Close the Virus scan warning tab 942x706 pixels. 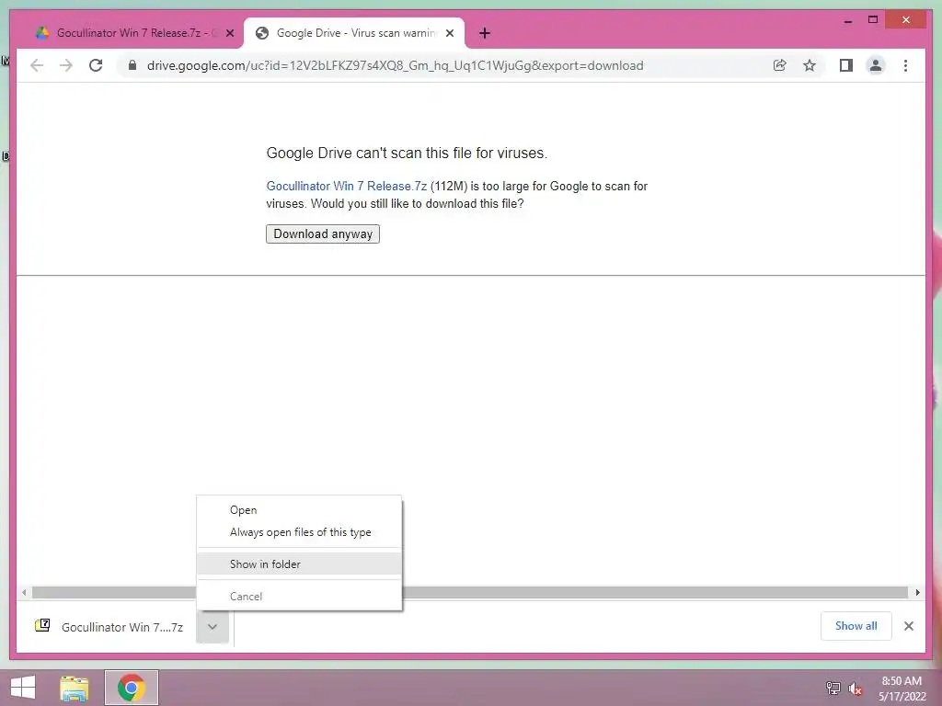pyautogui.click(x=450, y=33)
